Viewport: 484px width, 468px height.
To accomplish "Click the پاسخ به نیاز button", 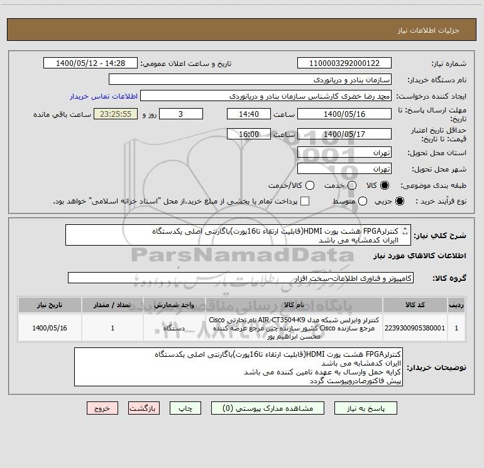I will coord(365,408).
